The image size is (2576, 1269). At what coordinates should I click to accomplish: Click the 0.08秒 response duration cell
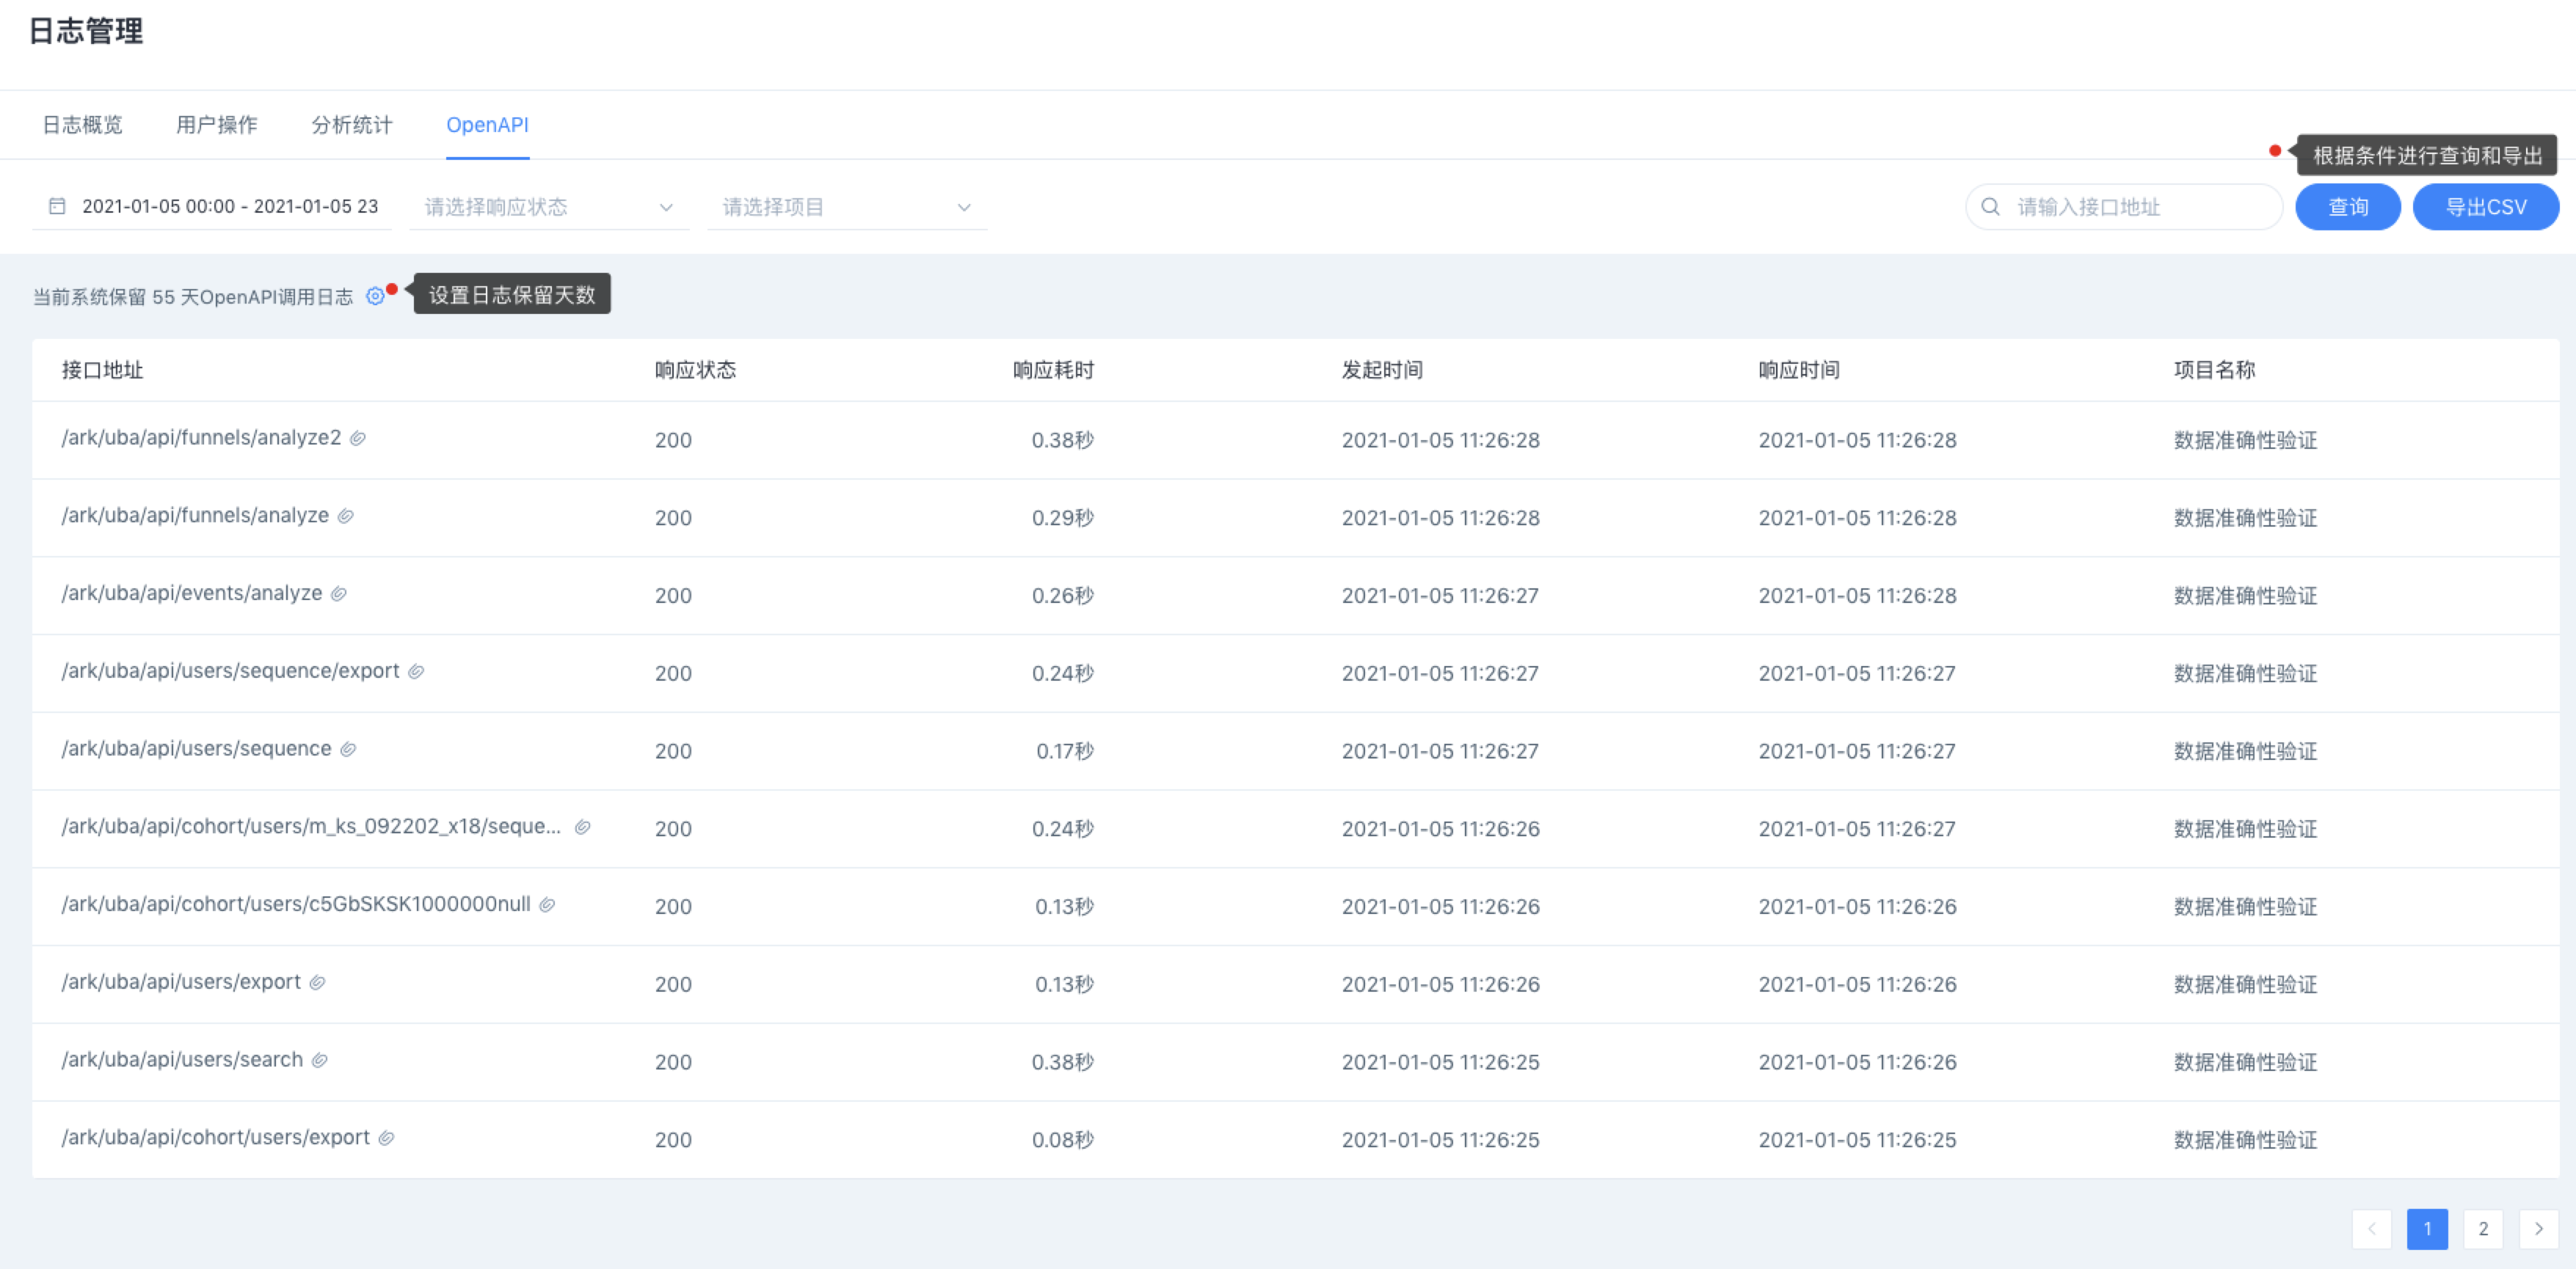(x=1062, y=1139)
